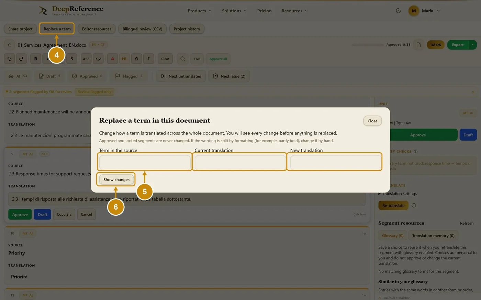Click Show changes in the dialog
This screenshot has height=300, width=481.
116,179
